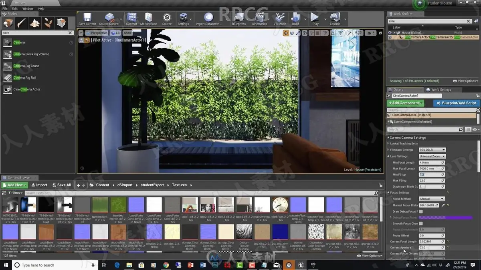Toggle the Draw Debug Focus Plane checkbox
Viewport: 481px width, 270px height.
tap(421, 211)
